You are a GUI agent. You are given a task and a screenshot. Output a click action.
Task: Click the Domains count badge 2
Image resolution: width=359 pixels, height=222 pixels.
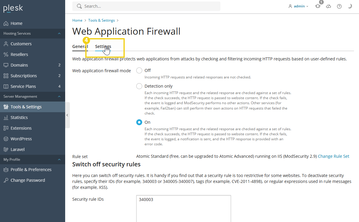(x=59, y=65)
